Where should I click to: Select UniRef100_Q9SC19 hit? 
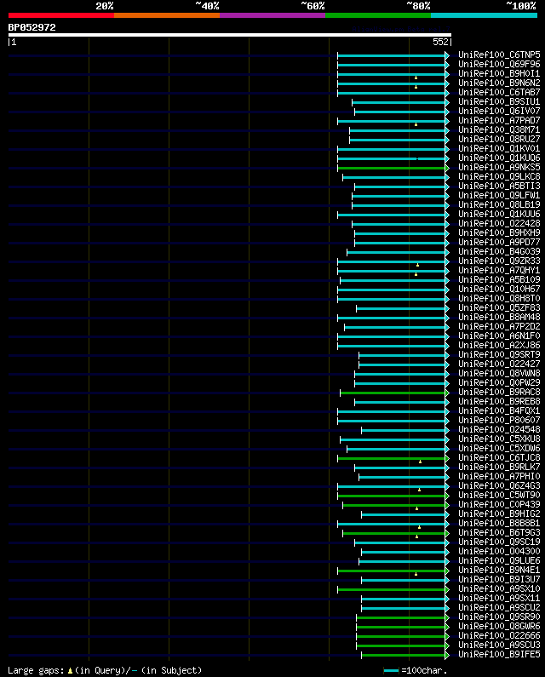[499, 542]
